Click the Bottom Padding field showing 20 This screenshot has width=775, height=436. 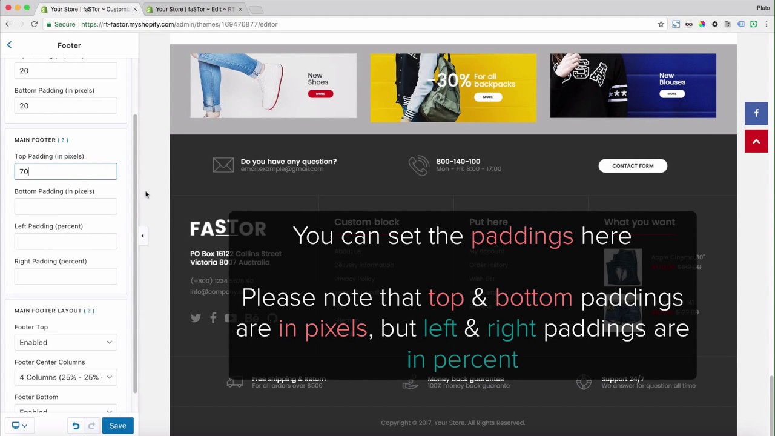pyautogui.click(x=66, y=105)
